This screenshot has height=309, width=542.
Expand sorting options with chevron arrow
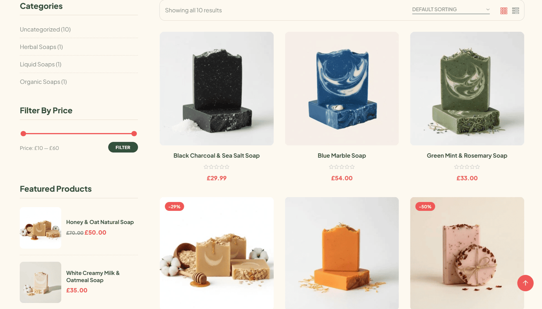pyautogui.click(x=487, y=9)
